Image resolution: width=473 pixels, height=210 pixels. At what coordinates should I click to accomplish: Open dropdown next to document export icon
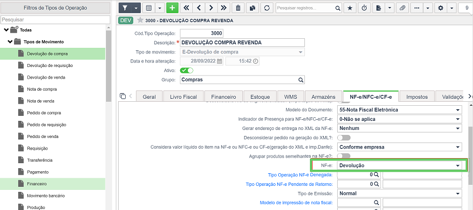click(x=390, y=8)
